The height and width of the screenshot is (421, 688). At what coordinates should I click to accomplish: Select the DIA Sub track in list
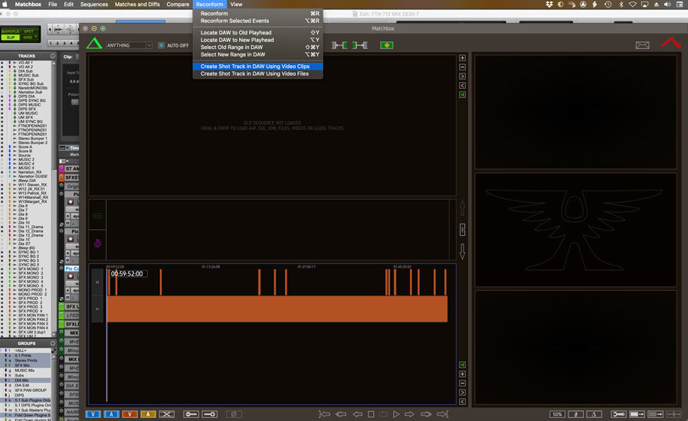25,71
